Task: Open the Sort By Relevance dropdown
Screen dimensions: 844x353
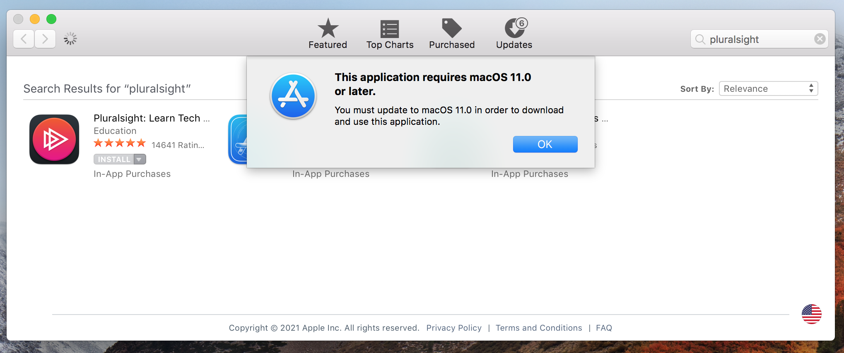Action: [x=768, y=88]
